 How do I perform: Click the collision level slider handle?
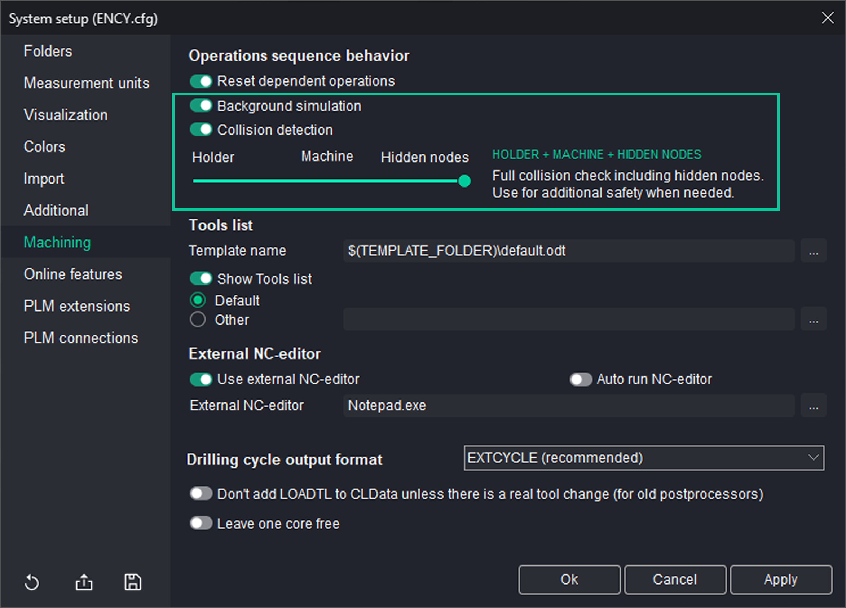click(464, 181)
